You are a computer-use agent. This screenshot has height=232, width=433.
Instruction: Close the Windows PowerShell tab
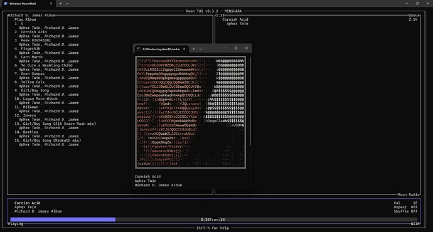pyautogui.click(x=51, y=4)
